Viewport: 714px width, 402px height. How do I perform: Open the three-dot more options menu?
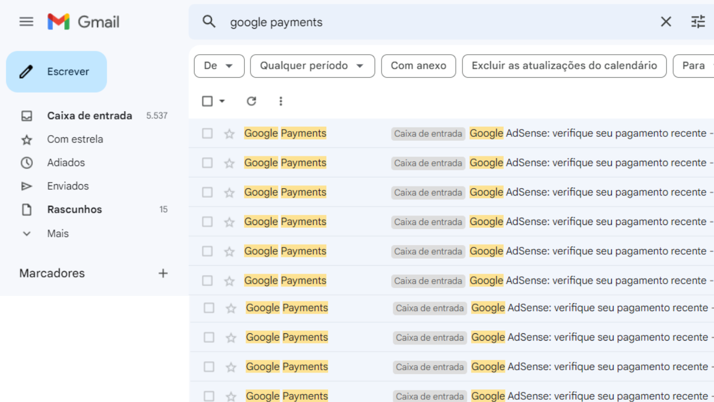tap(281, 101)
